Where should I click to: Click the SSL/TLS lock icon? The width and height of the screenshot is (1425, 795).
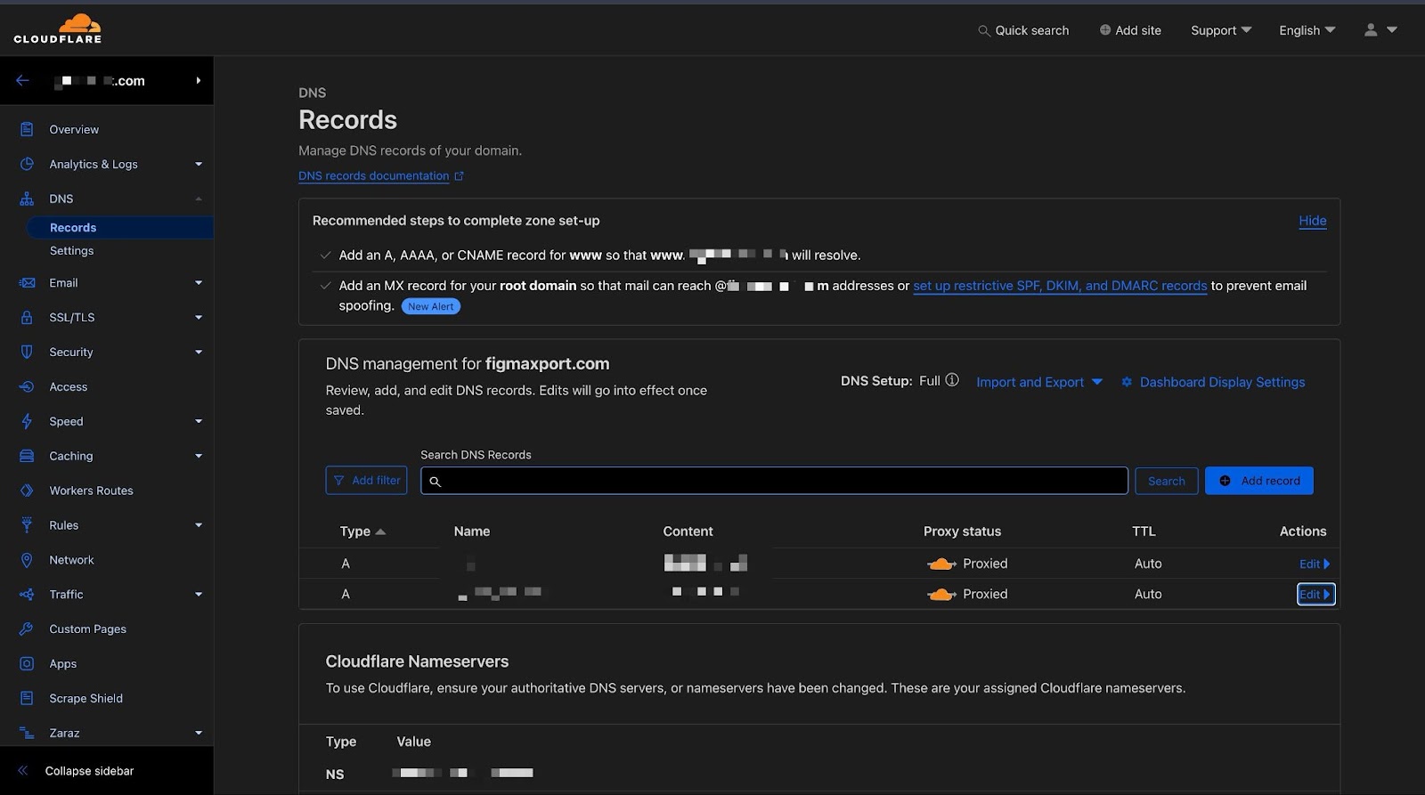pyautogui.click(x=27, y=317)
